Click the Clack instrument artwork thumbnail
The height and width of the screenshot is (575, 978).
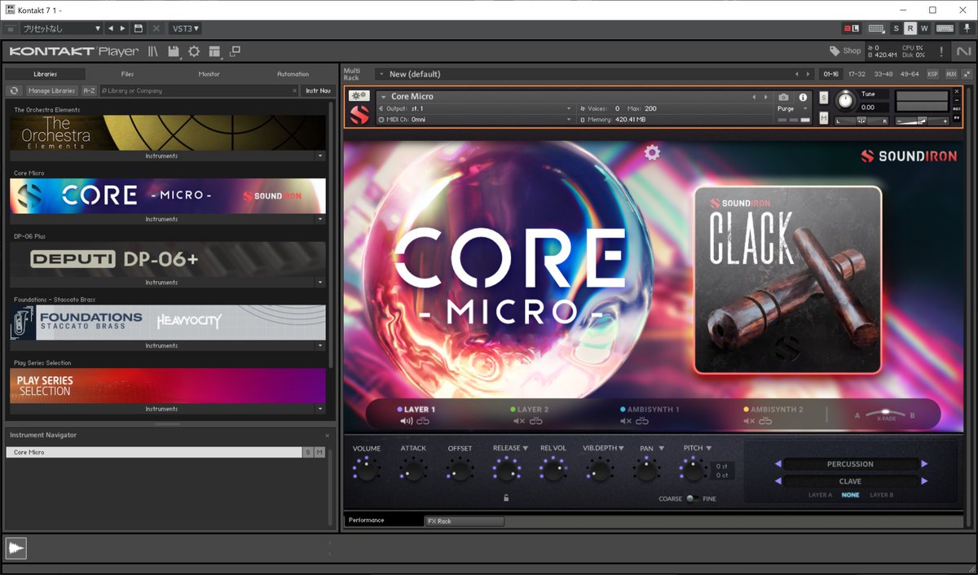pos(787,279)
